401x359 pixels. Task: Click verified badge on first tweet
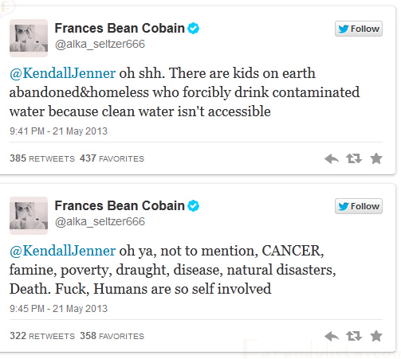193,29
